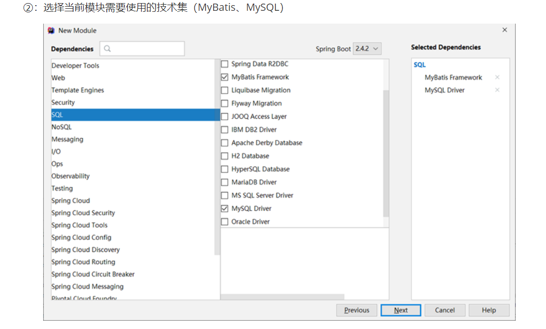546x329 pixels.
Task: Open the Spring Boot version dropdown
Action: pyautogui.click(x=367, y=49)
